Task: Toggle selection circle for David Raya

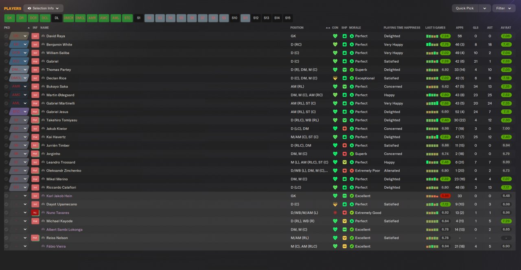Action: pyautogui.click(x=6, y=36)
